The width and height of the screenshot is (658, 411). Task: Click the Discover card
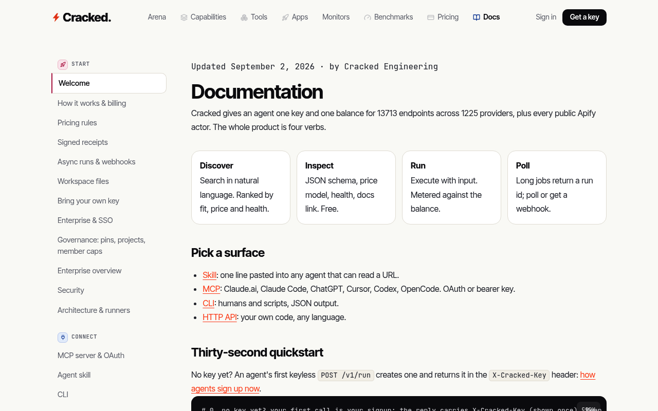tap(241, 188)
